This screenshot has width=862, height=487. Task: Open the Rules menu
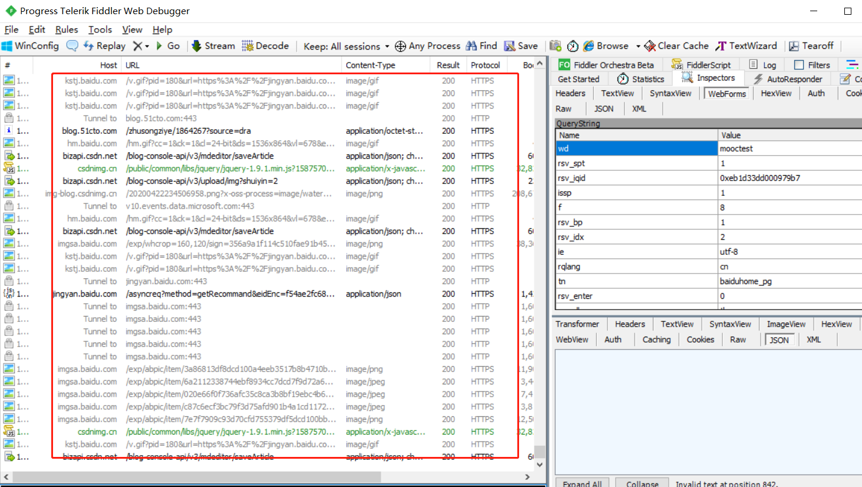pyautogui.click(x=67, y=29)
